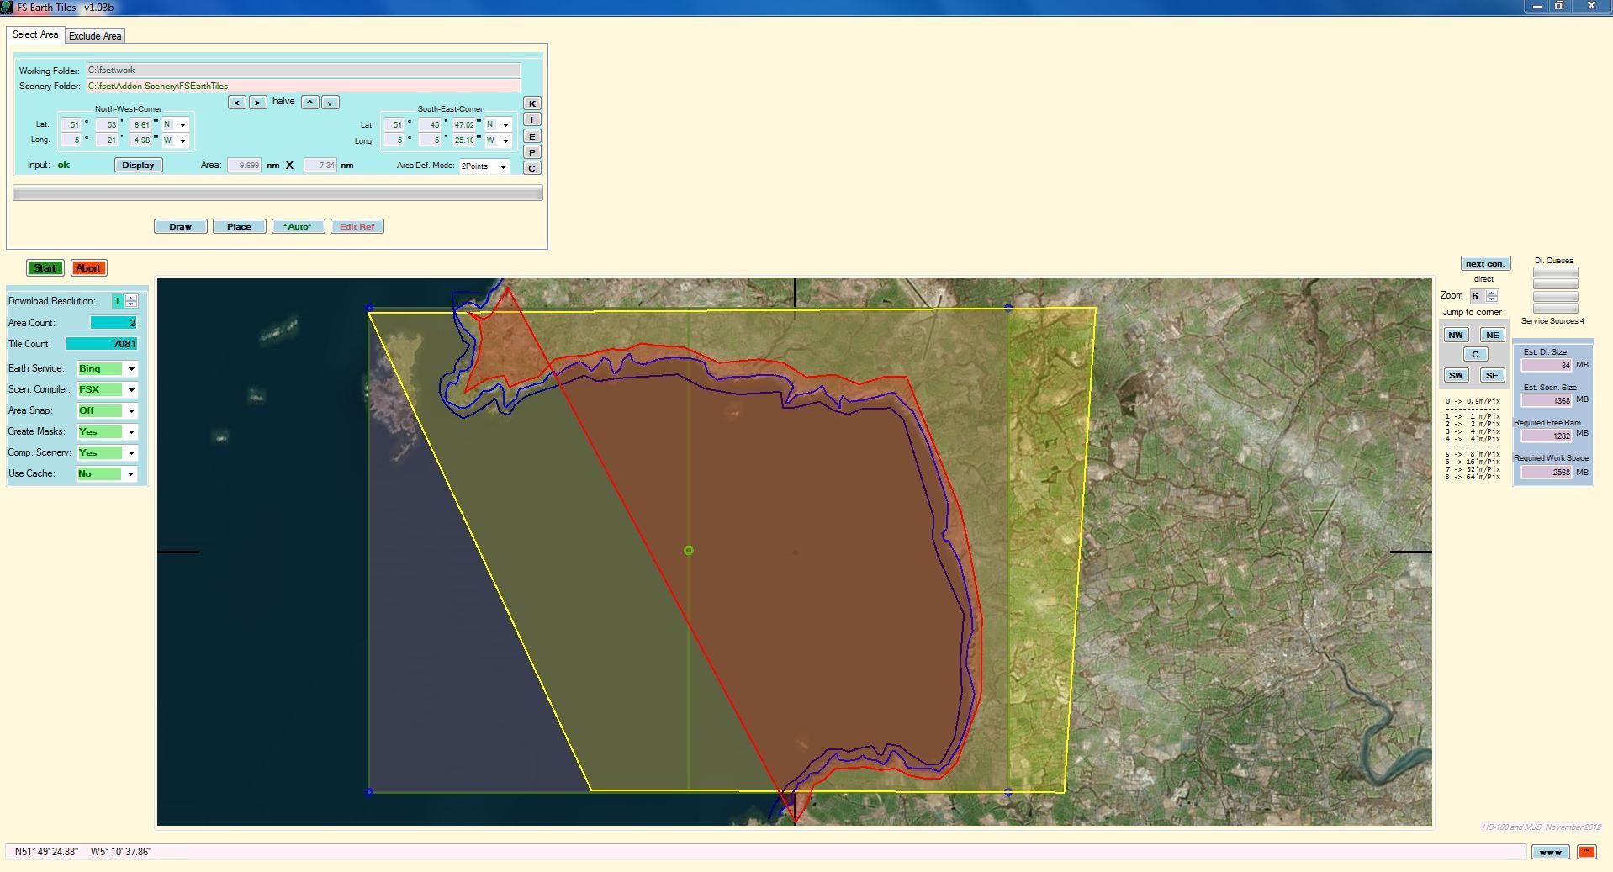Click the Tile Count value 7081
Image resolution: width=1613 pixels, height=872 pixels.
[101, 344]
